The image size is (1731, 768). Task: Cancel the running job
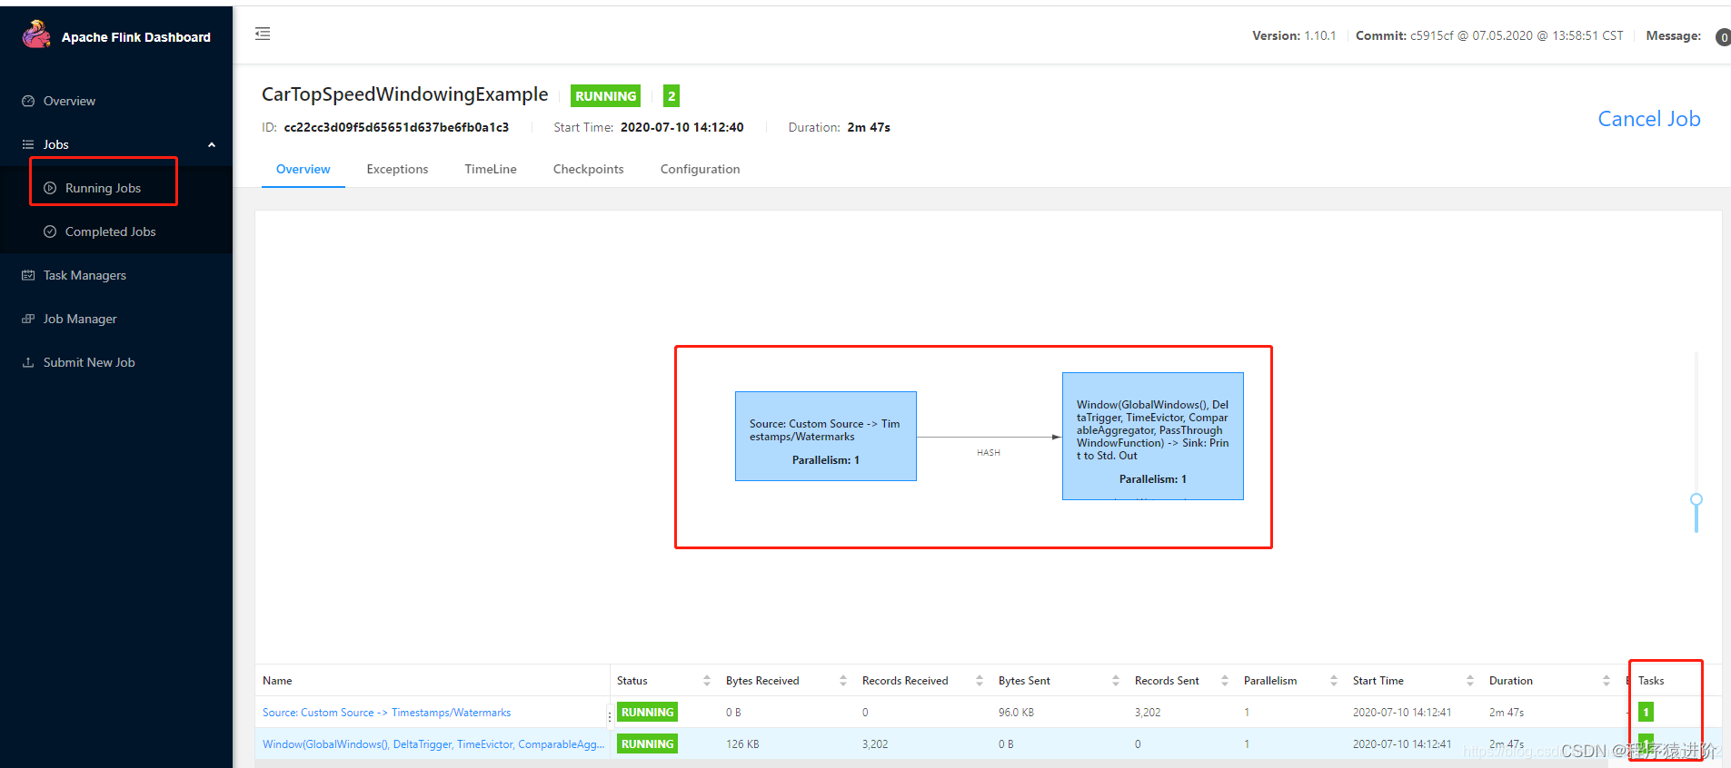[x=1649, y=119]
